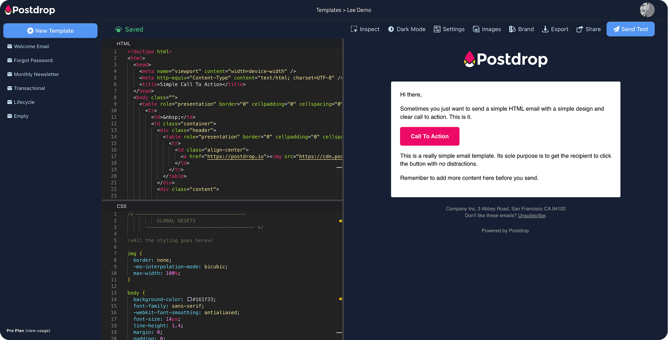The width and height of the screenshot is (668, 340).
Task: Click the Export download icon
Action: 545,29
